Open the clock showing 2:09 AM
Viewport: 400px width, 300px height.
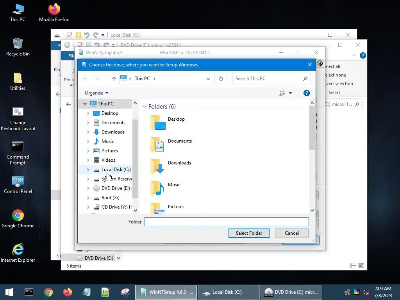tap(383, 292)
